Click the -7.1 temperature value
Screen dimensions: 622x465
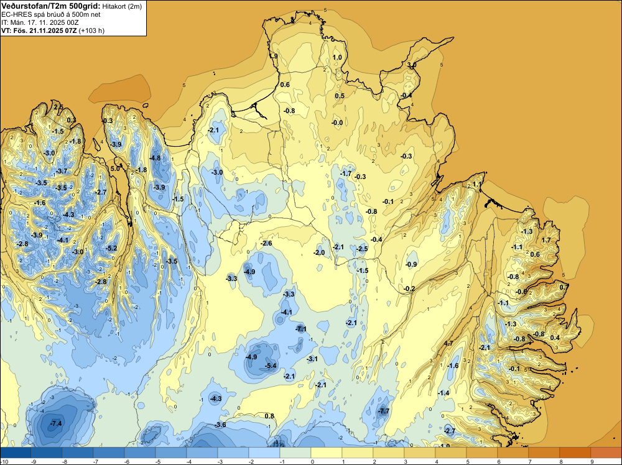301,329
